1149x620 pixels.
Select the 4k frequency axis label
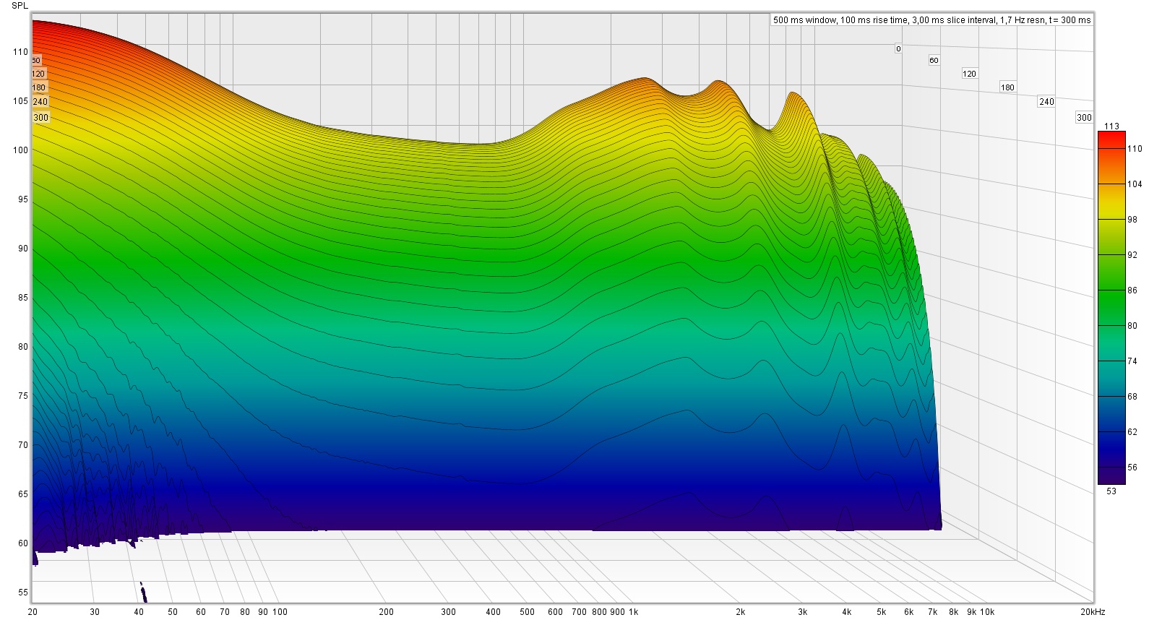click(x=847, y=612)
